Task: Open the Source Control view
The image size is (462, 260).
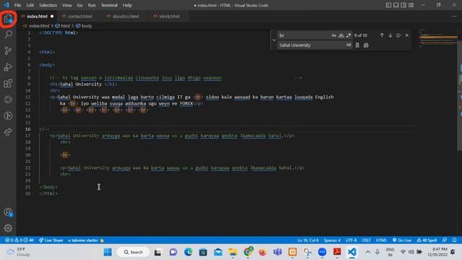Action: click(8, 51)
